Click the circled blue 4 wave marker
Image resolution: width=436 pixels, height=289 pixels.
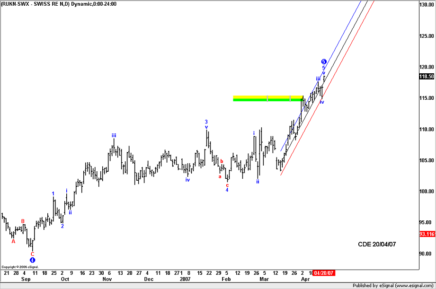[32, 260]
